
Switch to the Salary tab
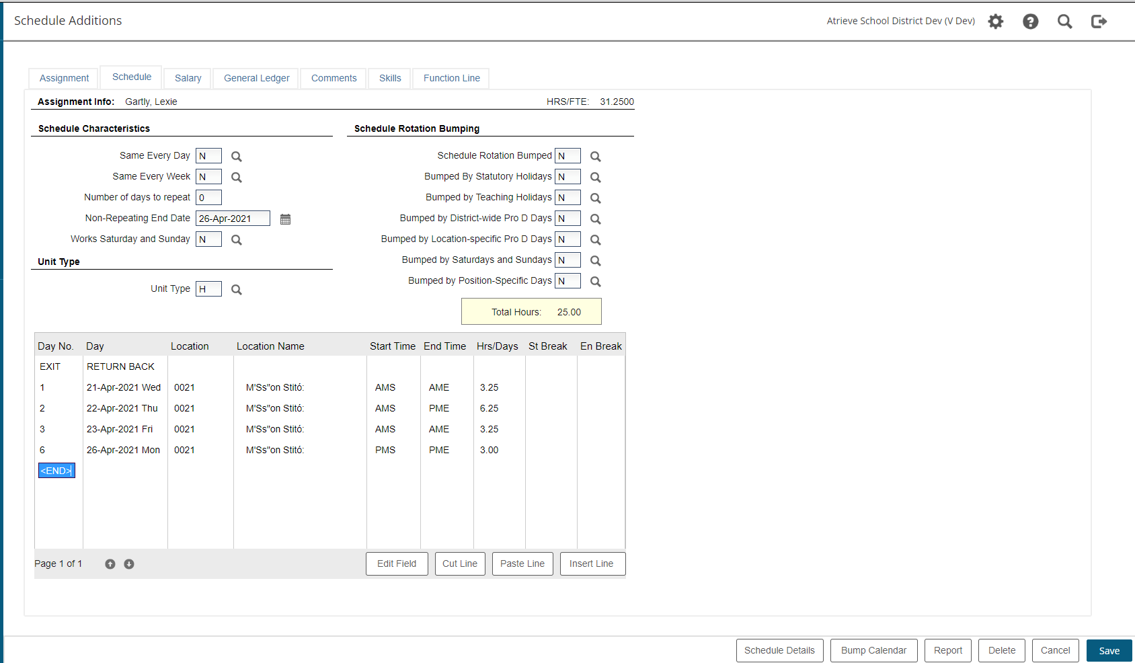pyautogui.click(x=188, y=78)
